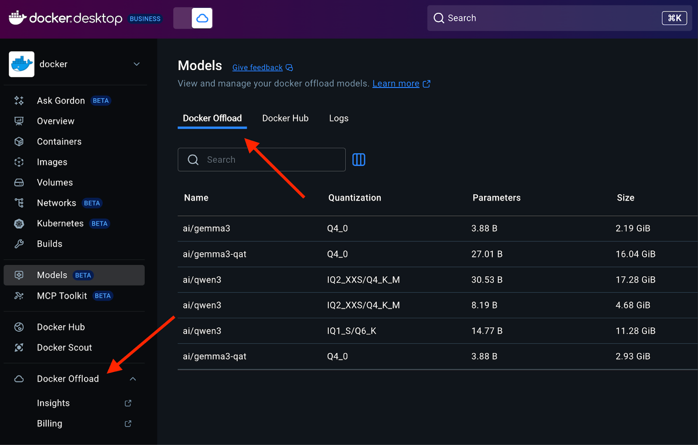The height and width of the screenshot is (445, 698).
Task: Click the Docker Desktop whale logo
Action: click(17, 18)
